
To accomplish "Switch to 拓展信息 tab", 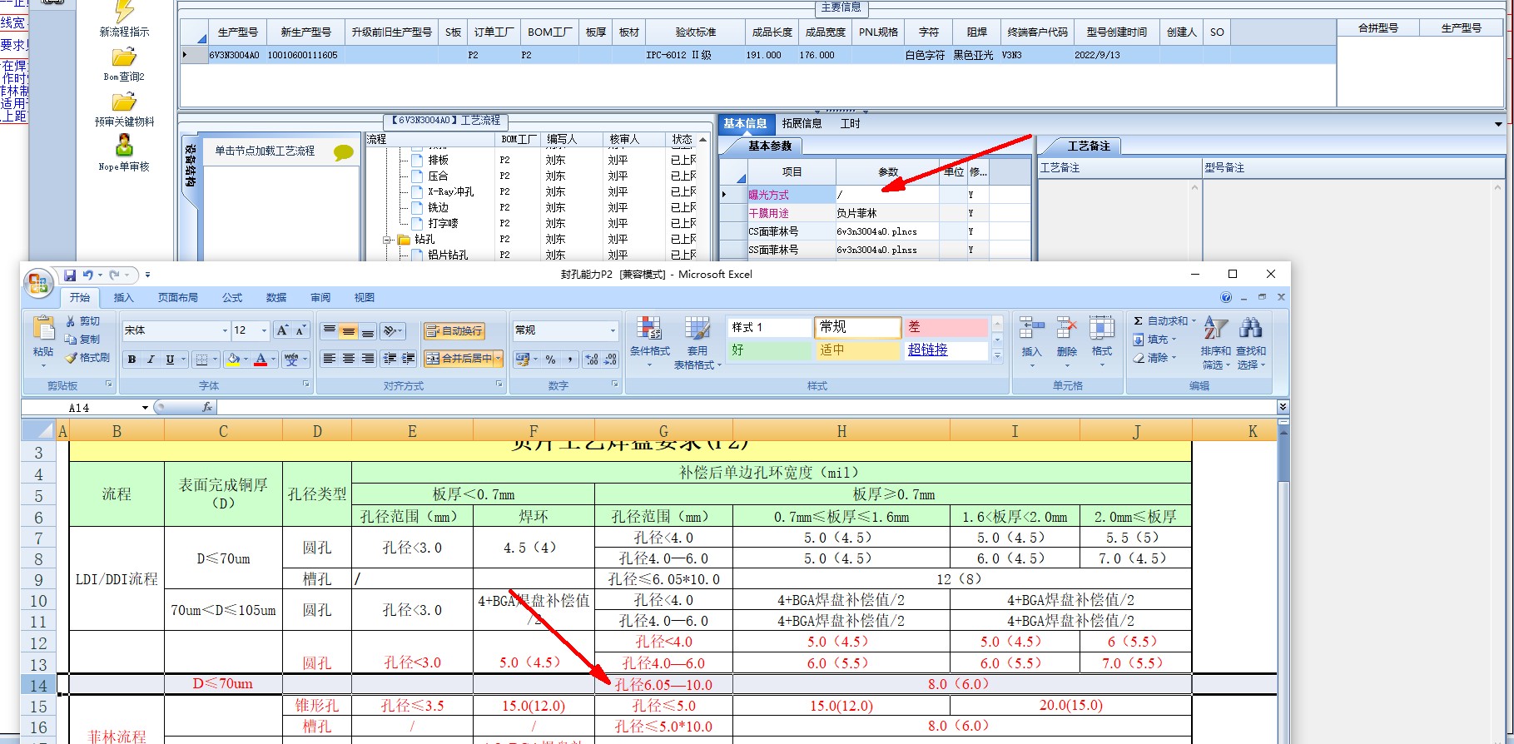I will pos(802,123).
